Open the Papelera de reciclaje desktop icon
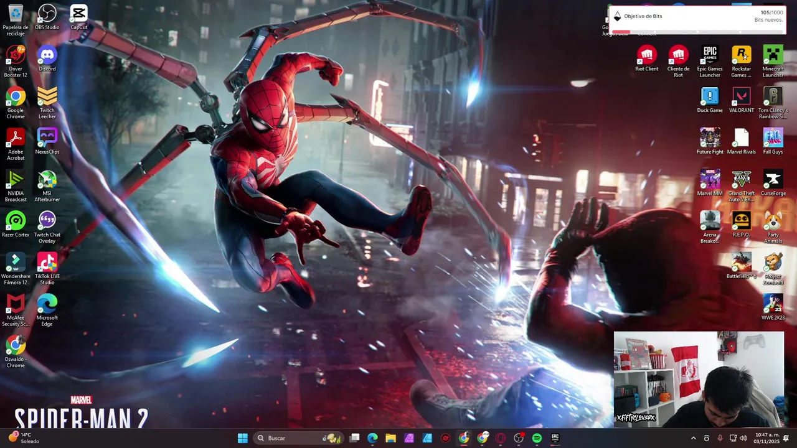Screen dimensions: 797x448 coord(16,20)
